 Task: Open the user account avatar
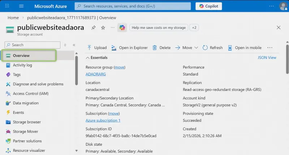(283, 6)
